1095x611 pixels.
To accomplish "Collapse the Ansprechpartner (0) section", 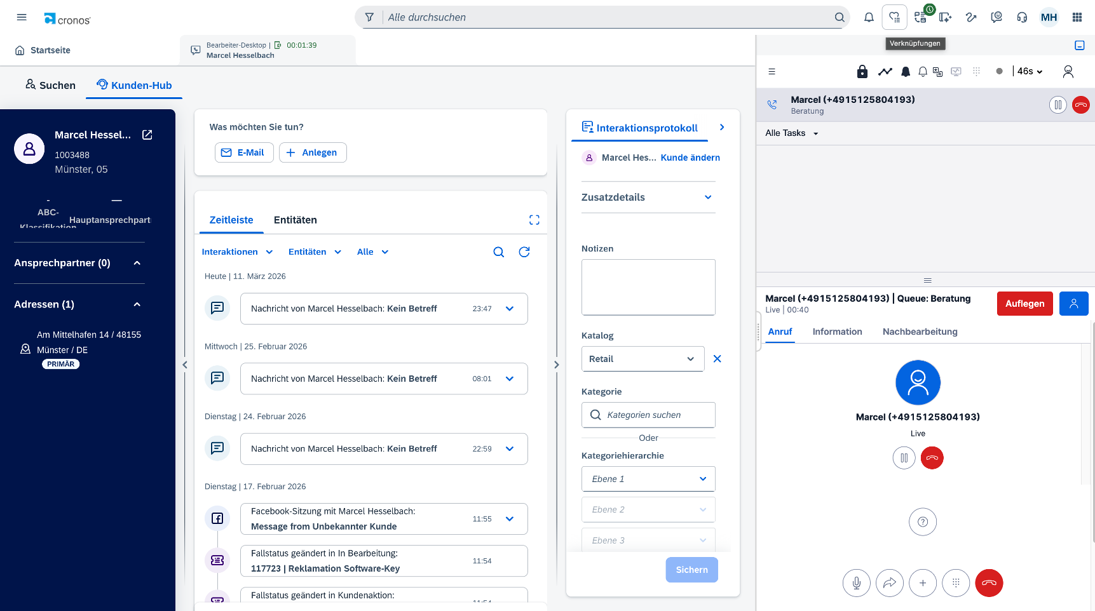I will [x=137, y=263].
